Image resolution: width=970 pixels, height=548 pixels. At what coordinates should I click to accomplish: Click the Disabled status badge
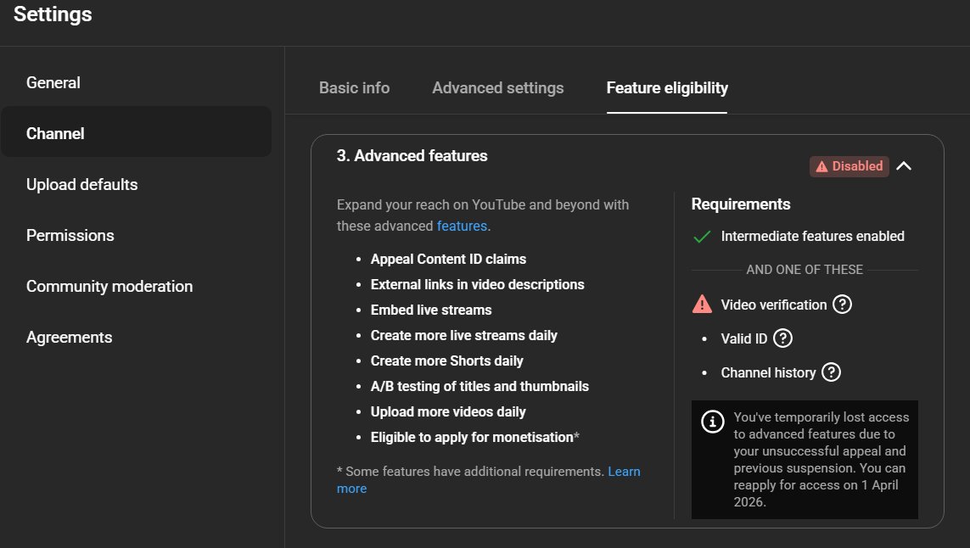point(849,166)
